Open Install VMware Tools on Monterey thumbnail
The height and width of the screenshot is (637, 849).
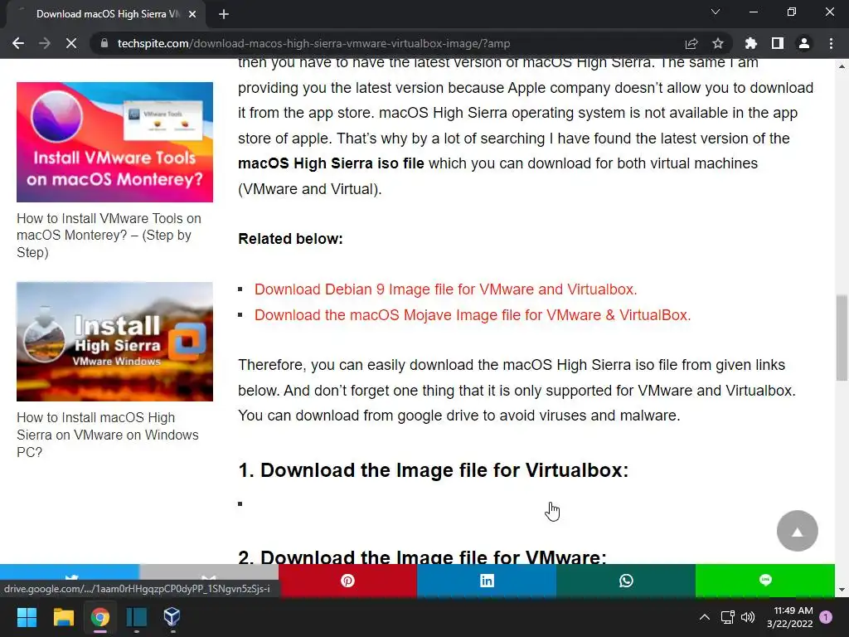tap(114, 142)
